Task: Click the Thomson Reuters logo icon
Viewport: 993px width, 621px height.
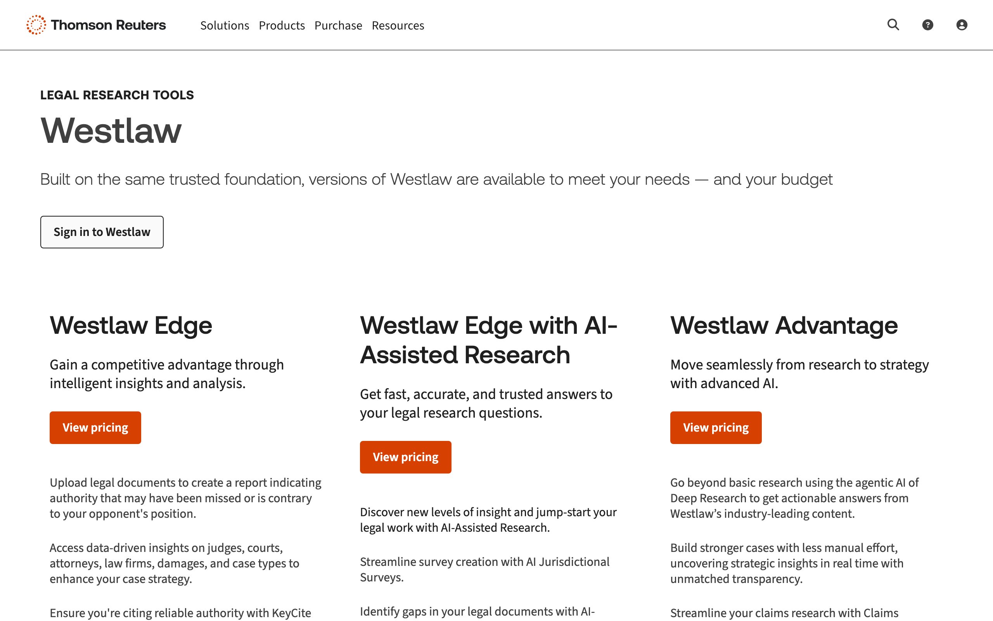Action: [x=36, y=25]
